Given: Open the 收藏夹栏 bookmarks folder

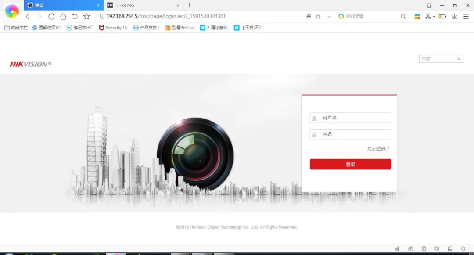Looking at the screenshot, I should tap(16, 28).
